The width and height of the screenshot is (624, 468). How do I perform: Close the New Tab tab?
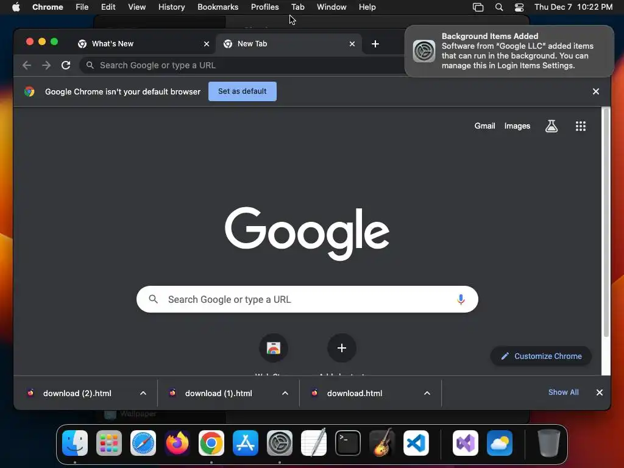coord(352,44)
